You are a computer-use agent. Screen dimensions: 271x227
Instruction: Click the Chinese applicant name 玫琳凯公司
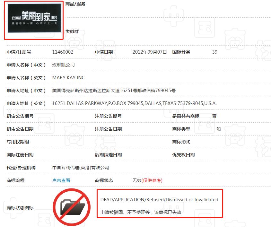coord(63,65)
